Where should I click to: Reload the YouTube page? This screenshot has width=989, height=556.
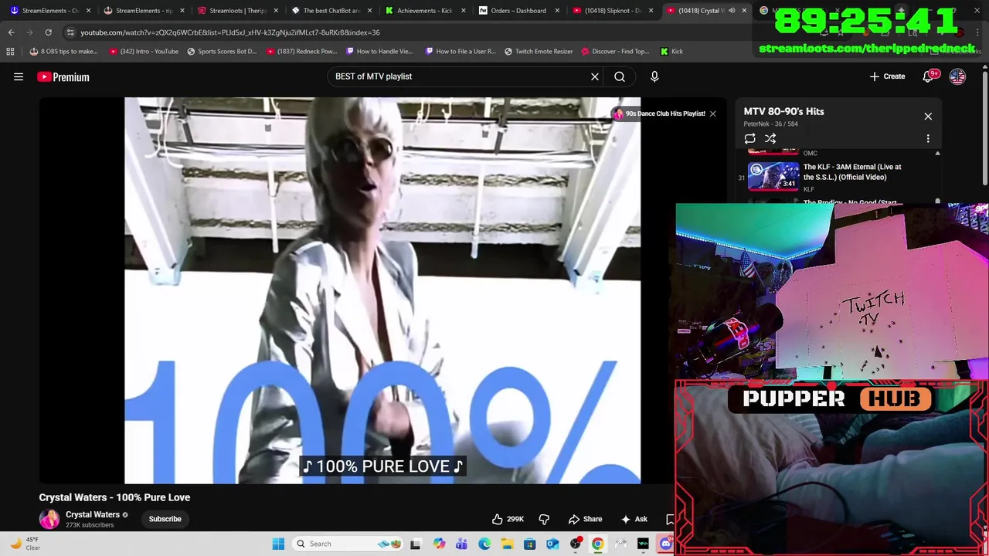[48, 32]
